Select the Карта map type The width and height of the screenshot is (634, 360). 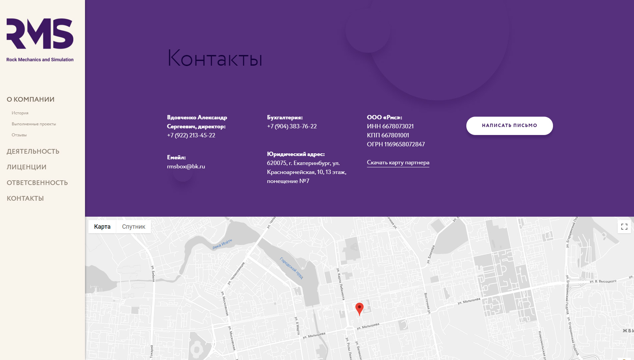[x=102, y=227]
